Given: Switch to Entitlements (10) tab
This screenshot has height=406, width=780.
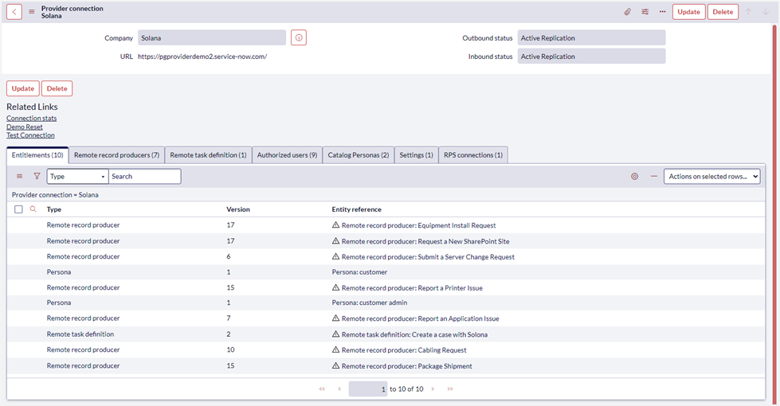Looking at the screenshot, I should tap(37, 155).
